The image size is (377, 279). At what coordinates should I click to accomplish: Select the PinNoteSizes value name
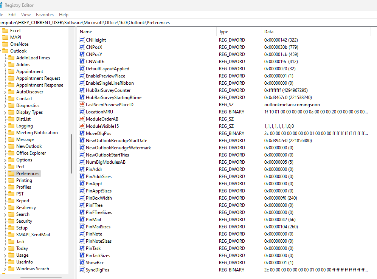point(99,241)
